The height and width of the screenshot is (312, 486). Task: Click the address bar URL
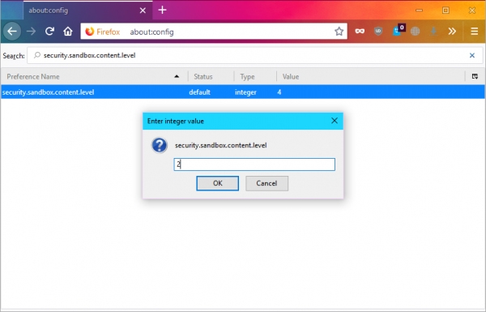click(x=151, y=32)
